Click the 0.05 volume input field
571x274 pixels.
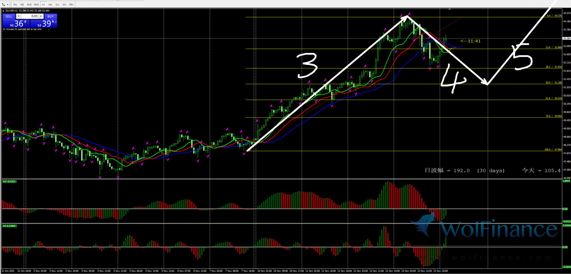point(30,16)
